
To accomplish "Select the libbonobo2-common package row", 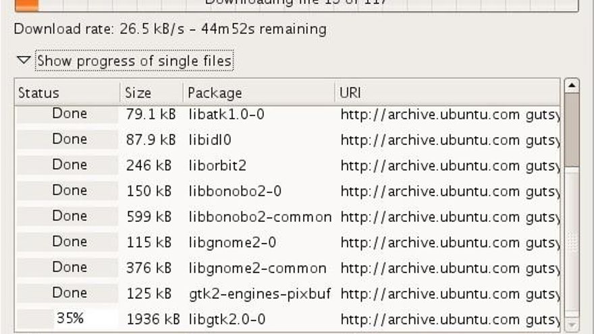I will (x=260, y=217).
